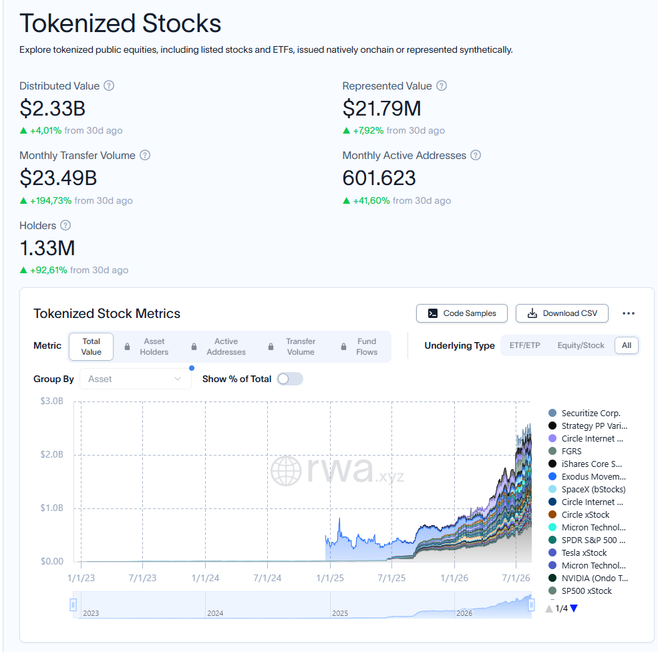The image size is (658, 652).
Task: Click the lock icon beside Fund Flows
Action: click(343, 347)
